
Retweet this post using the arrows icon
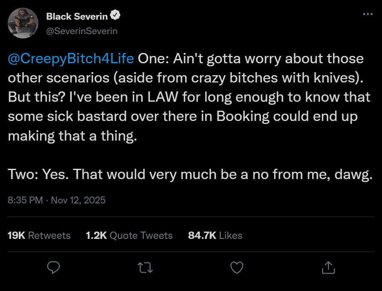[x=145, y=267]
